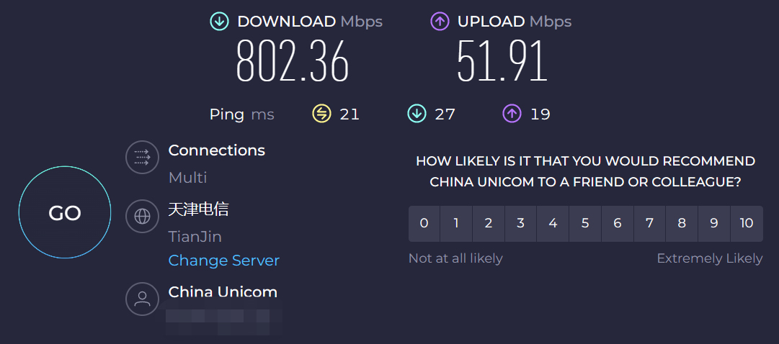Click the download arrow icon beside DOWNLOAD
The width and height of the screenshot is (779, 344).
(x=219, y=22)
